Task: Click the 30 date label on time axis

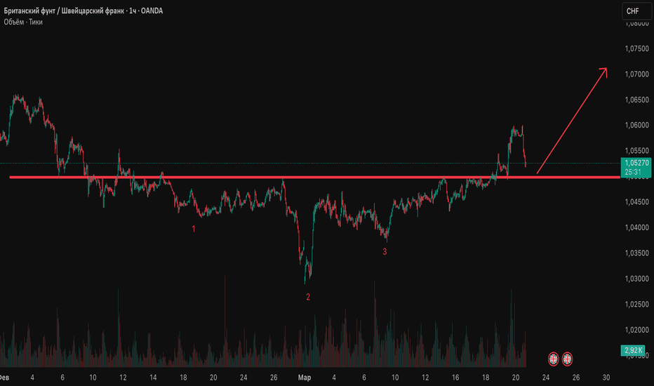Action: point(606,378)
